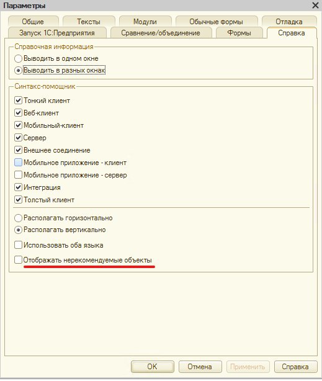Viewport: 322px width, 381px height.
Task: Uncheck the Веб-клиент checkbox
Action: click(18, 113)
